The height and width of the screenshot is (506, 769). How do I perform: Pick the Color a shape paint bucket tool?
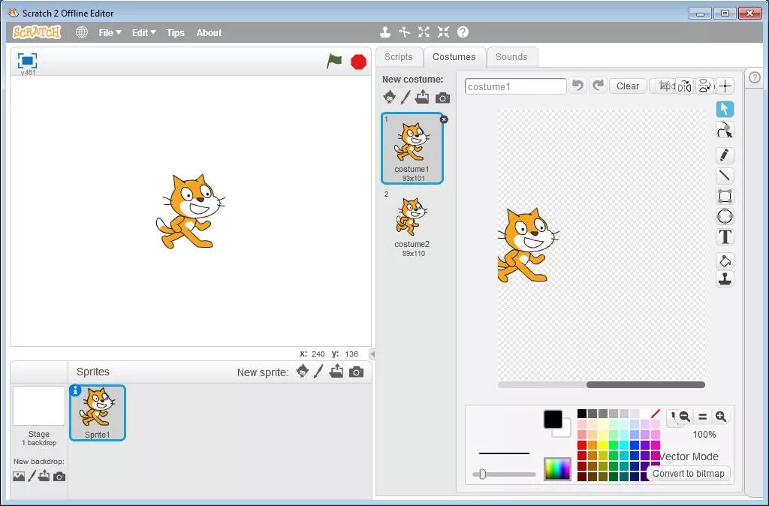click(x=725, y=261)
